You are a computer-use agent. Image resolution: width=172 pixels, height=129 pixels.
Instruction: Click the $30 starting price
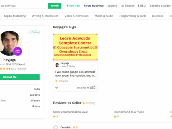(x=93, y=88)
